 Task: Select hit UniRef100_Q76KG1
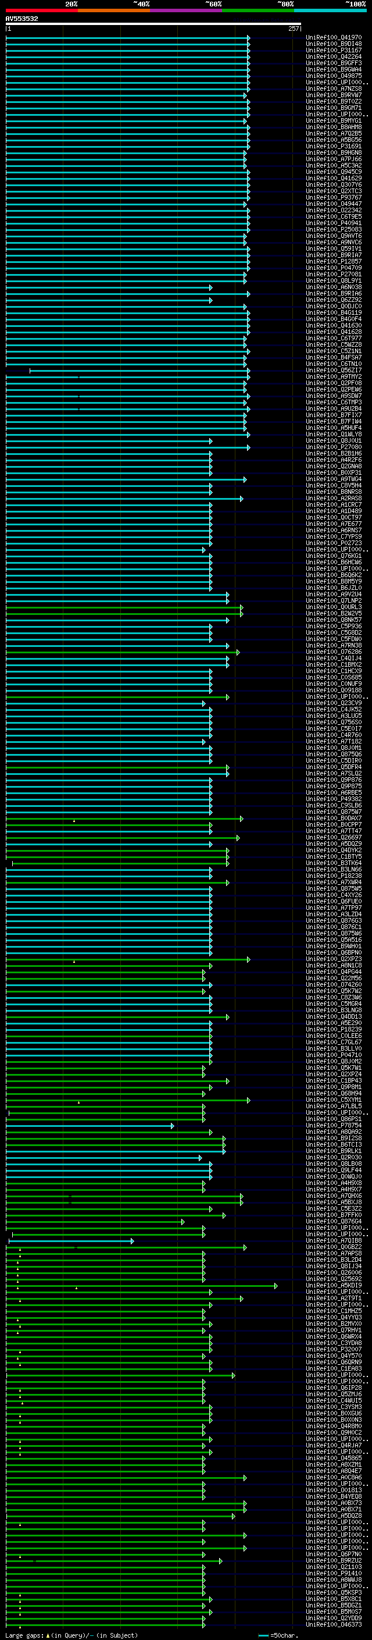pyautogui.click(x=334, y=556)
